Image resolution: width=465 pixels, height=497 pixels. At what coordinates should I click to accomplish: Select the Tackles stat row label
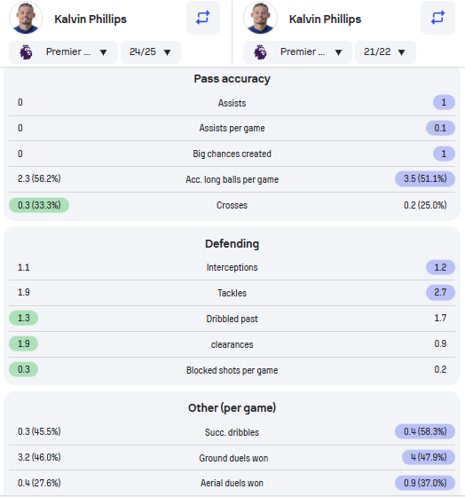pos(232,293)
